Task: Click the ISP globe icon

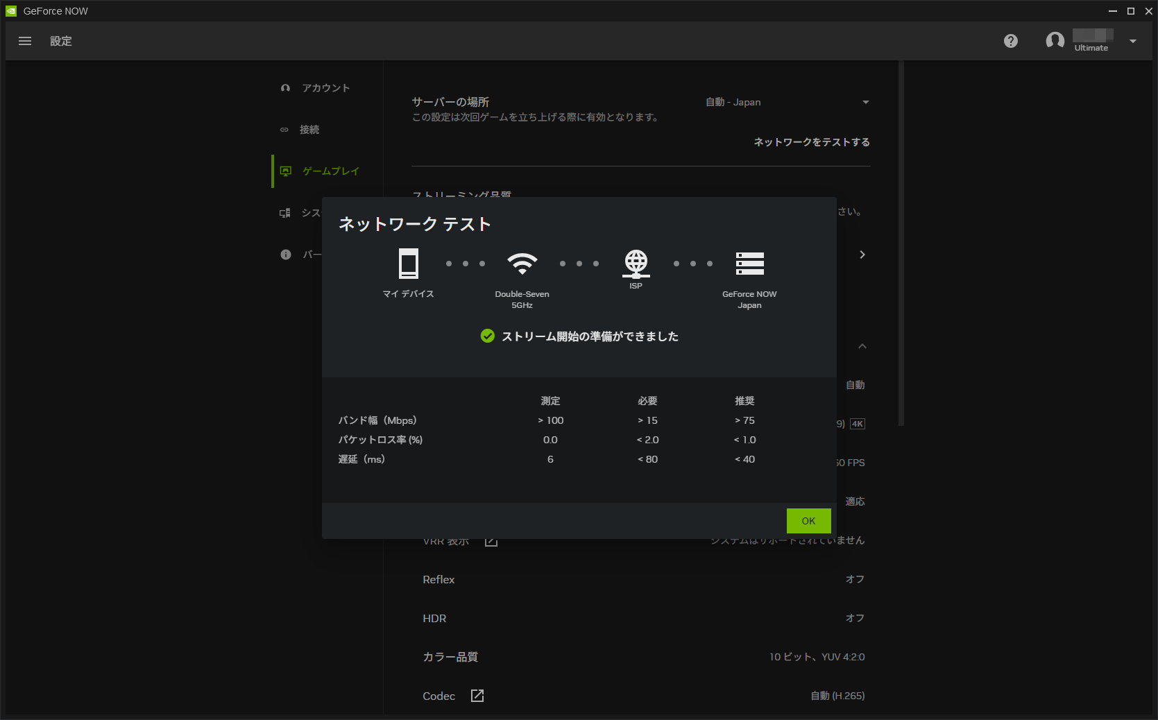Action: 636,264
